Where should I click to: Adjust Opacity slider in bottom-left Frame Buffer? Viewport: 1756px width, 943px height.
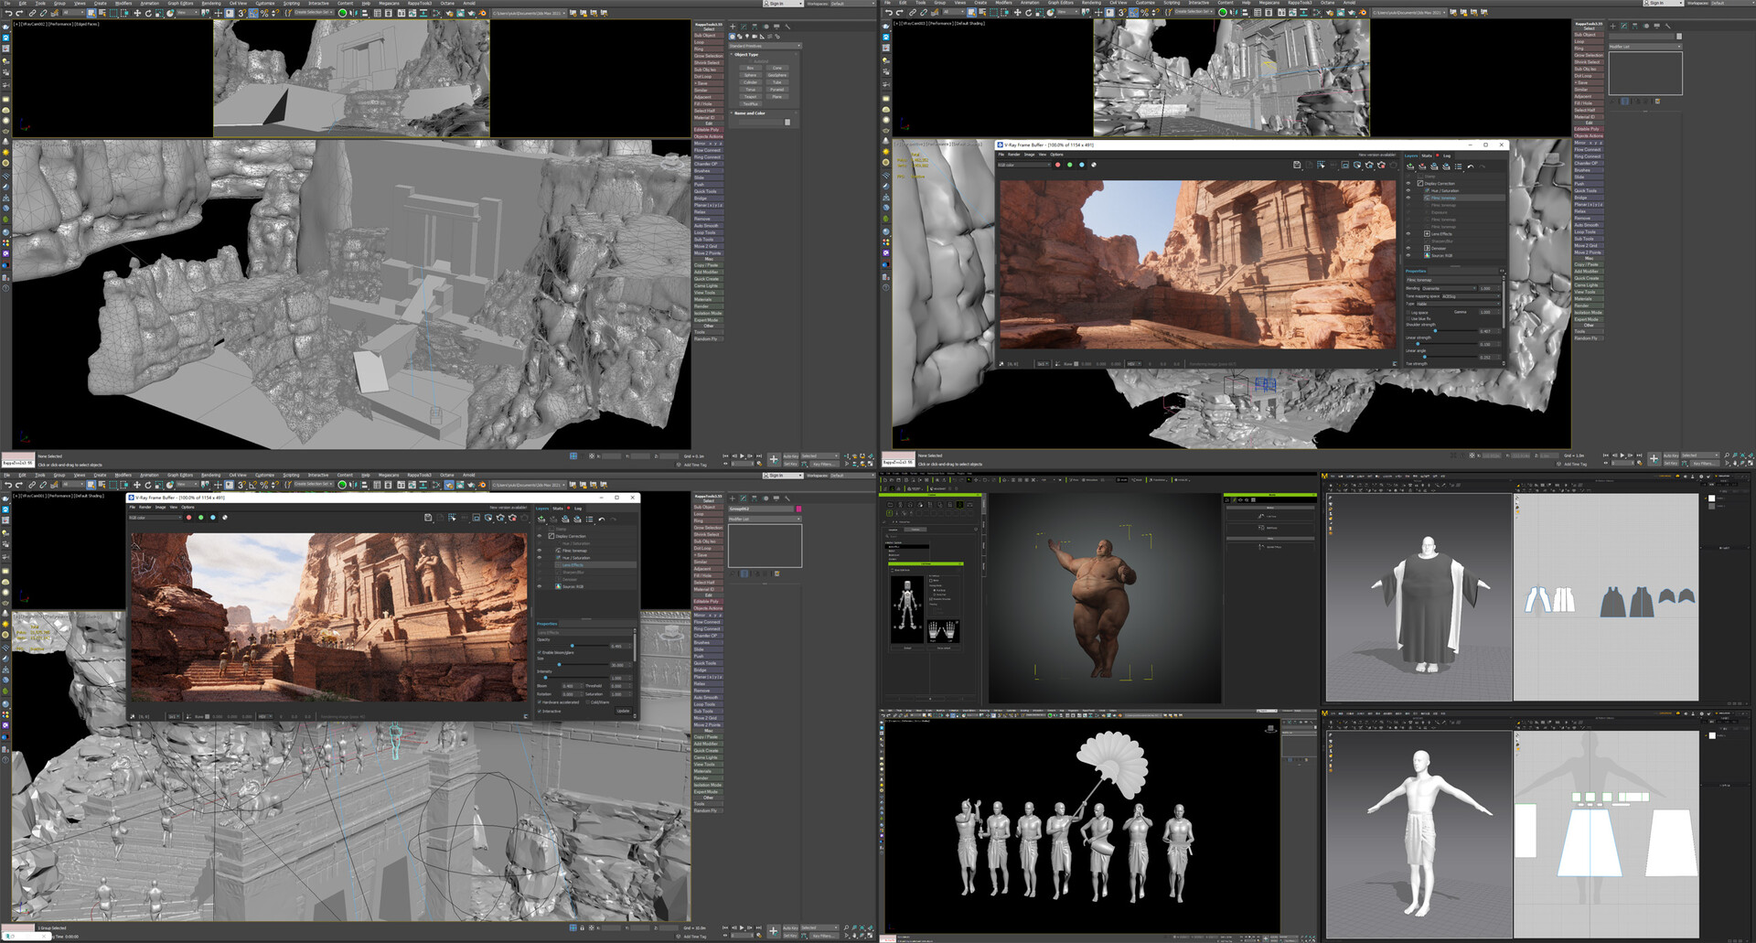tap(573, 646)
